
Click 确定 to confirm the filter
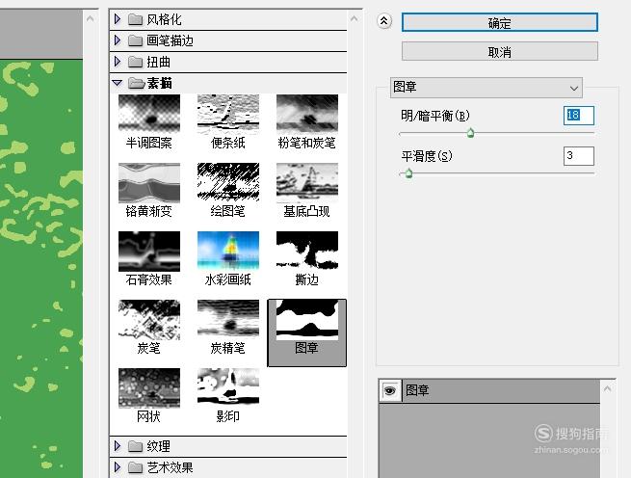pos(499,22)
